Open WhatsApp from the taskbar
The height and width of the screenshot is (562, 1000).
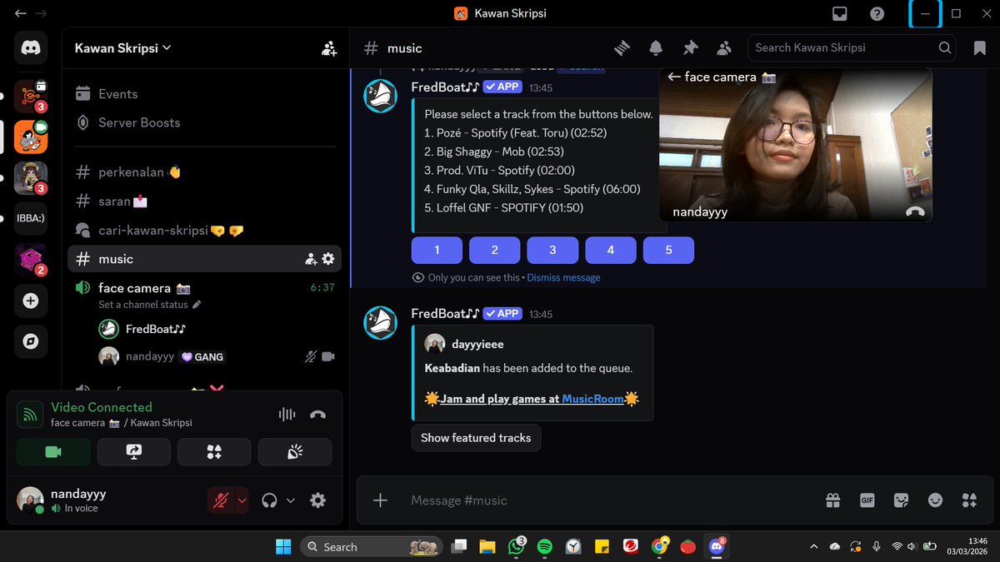[514, 546]
